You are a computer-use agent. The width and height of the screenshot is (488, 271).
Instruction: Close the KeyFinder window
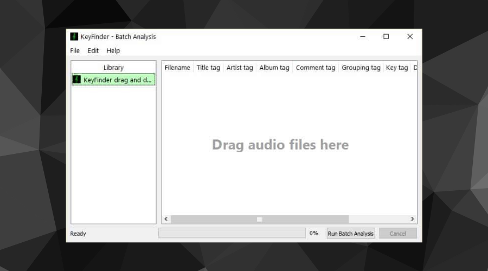410,37
